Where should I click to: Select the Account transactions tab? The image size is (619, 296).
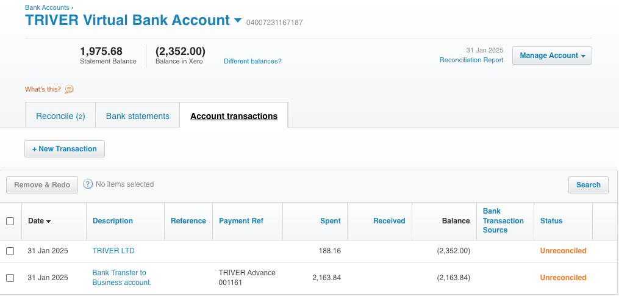[x=234, y=116]
